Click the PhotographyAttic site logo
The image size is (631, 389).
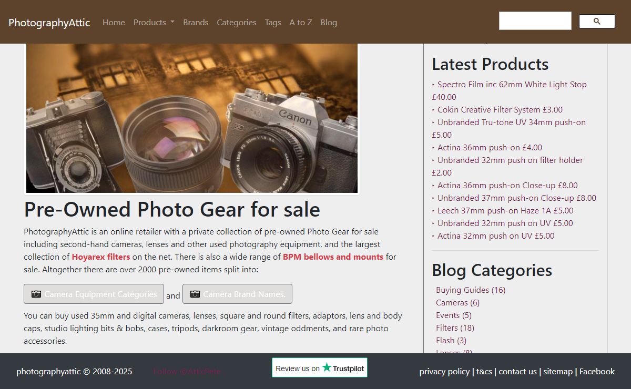click(49, 23)
